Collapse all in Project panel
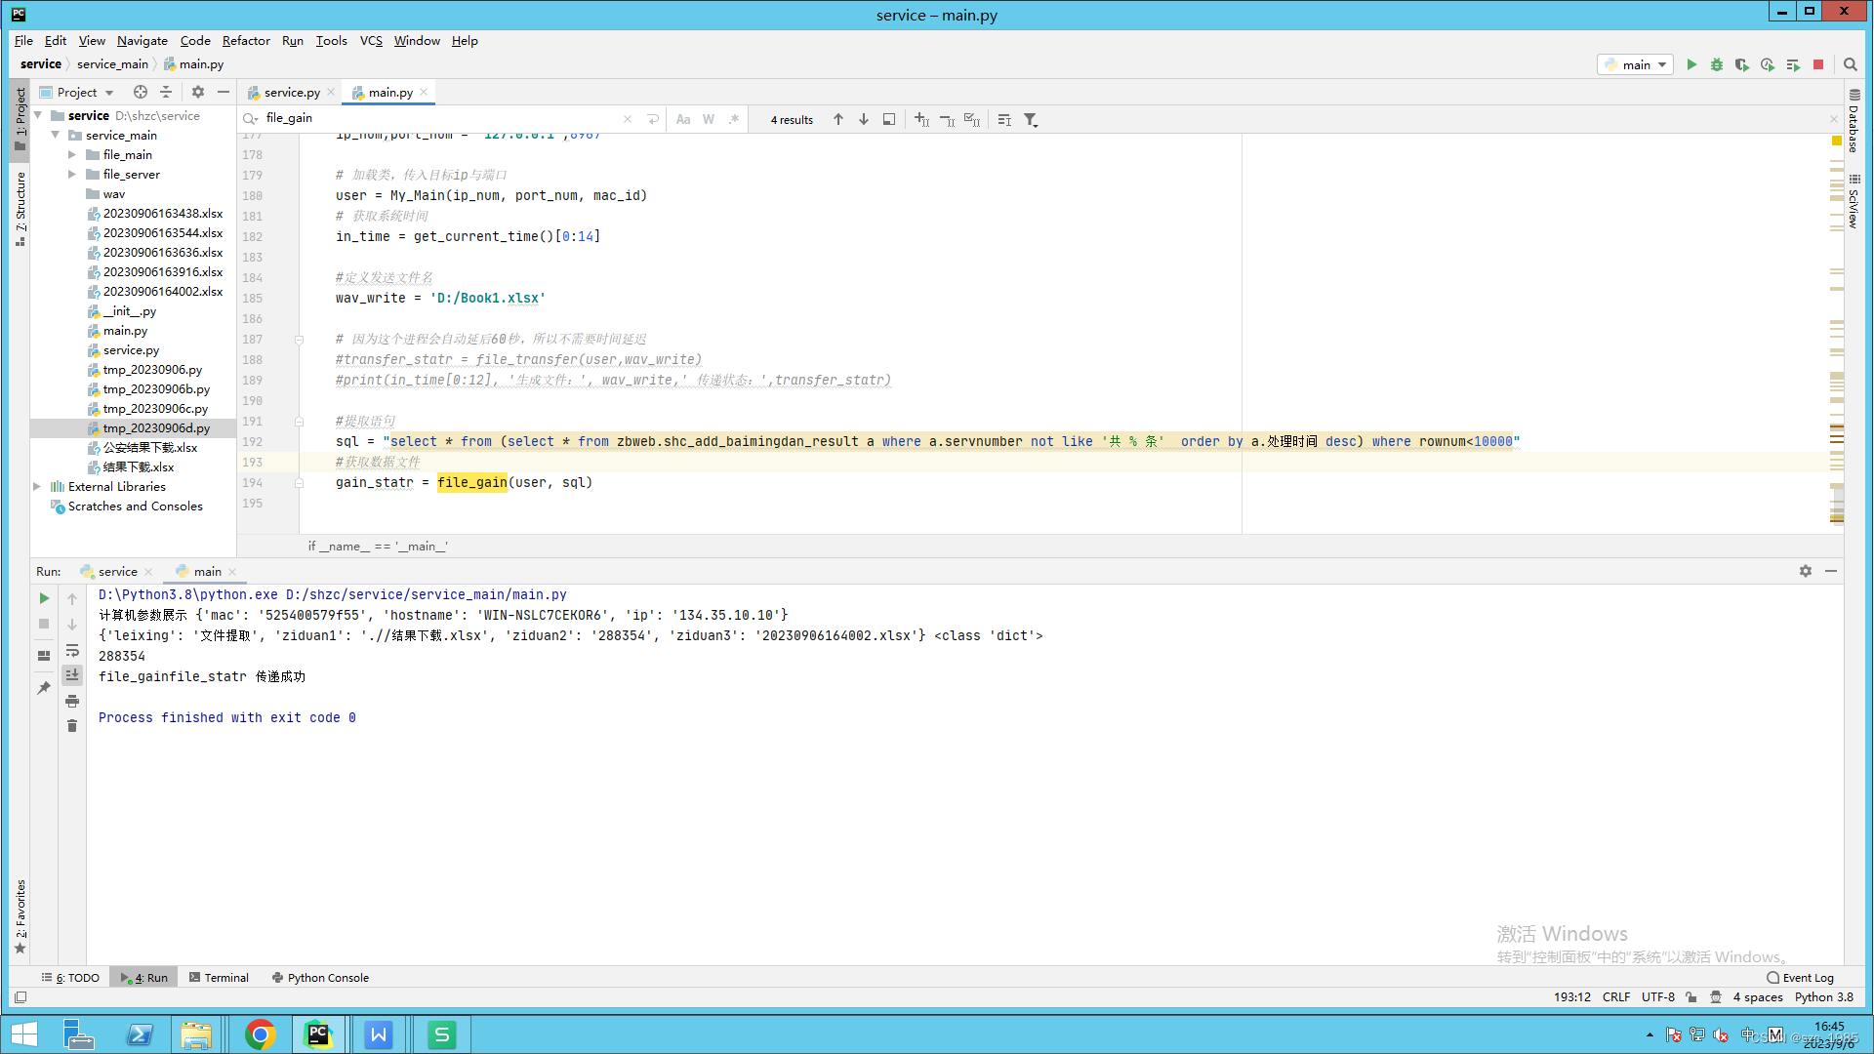 tap(166, 92)
